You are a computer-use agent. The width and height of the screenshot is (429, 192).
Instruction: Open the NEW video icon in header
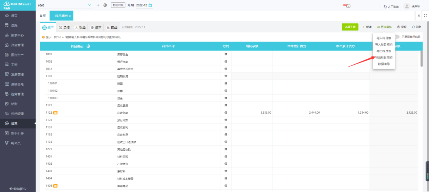point(346,6)
